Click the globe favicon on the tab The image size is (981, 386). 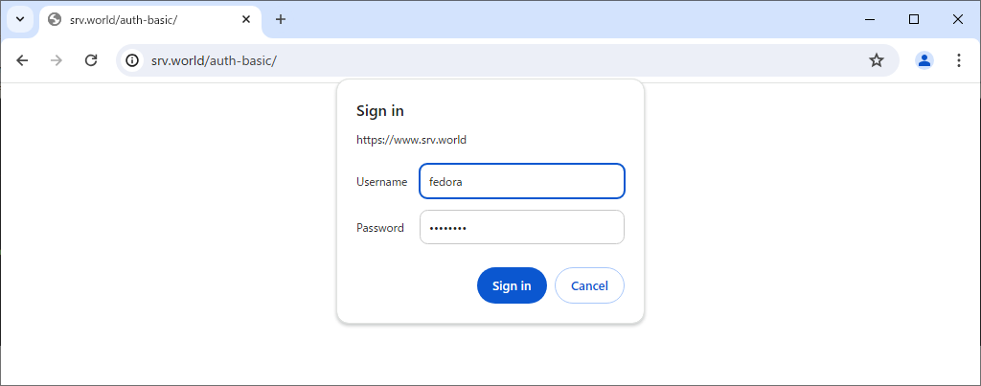(x=55, y=19)
